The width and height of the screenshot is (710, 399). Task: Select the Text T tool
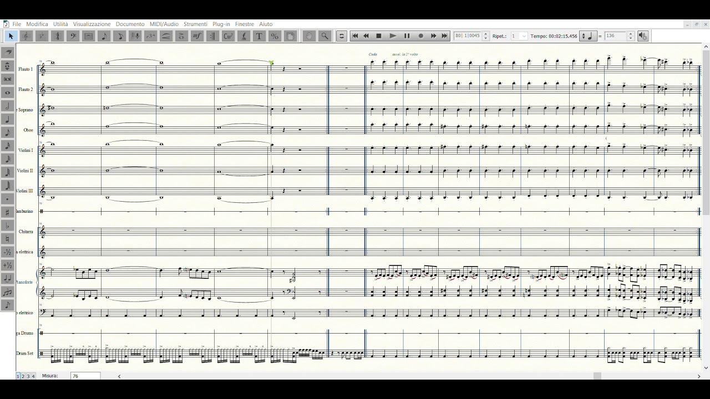(x=259, y=36)
